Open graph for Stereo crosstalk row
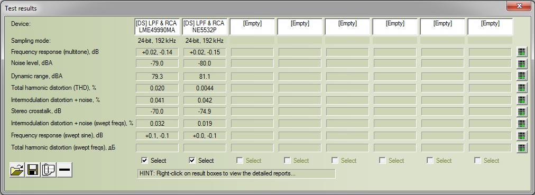Screen dimensions: 535x195 pos(522,112)
